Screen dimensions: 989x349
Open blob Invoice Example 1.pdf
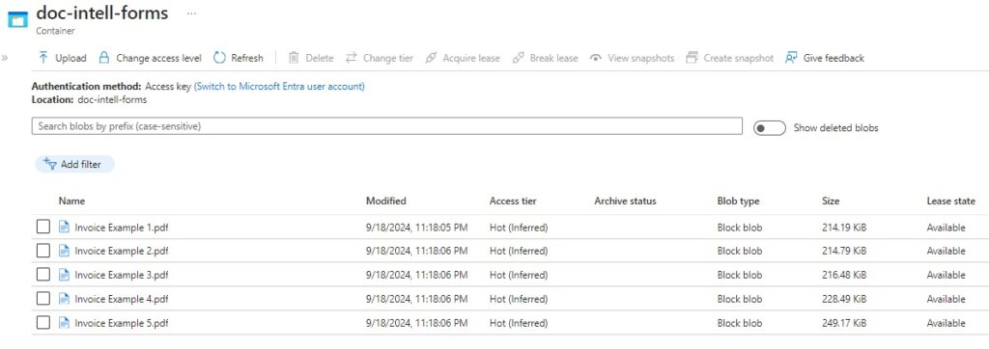pyautogui.click(x=121, y=228)
